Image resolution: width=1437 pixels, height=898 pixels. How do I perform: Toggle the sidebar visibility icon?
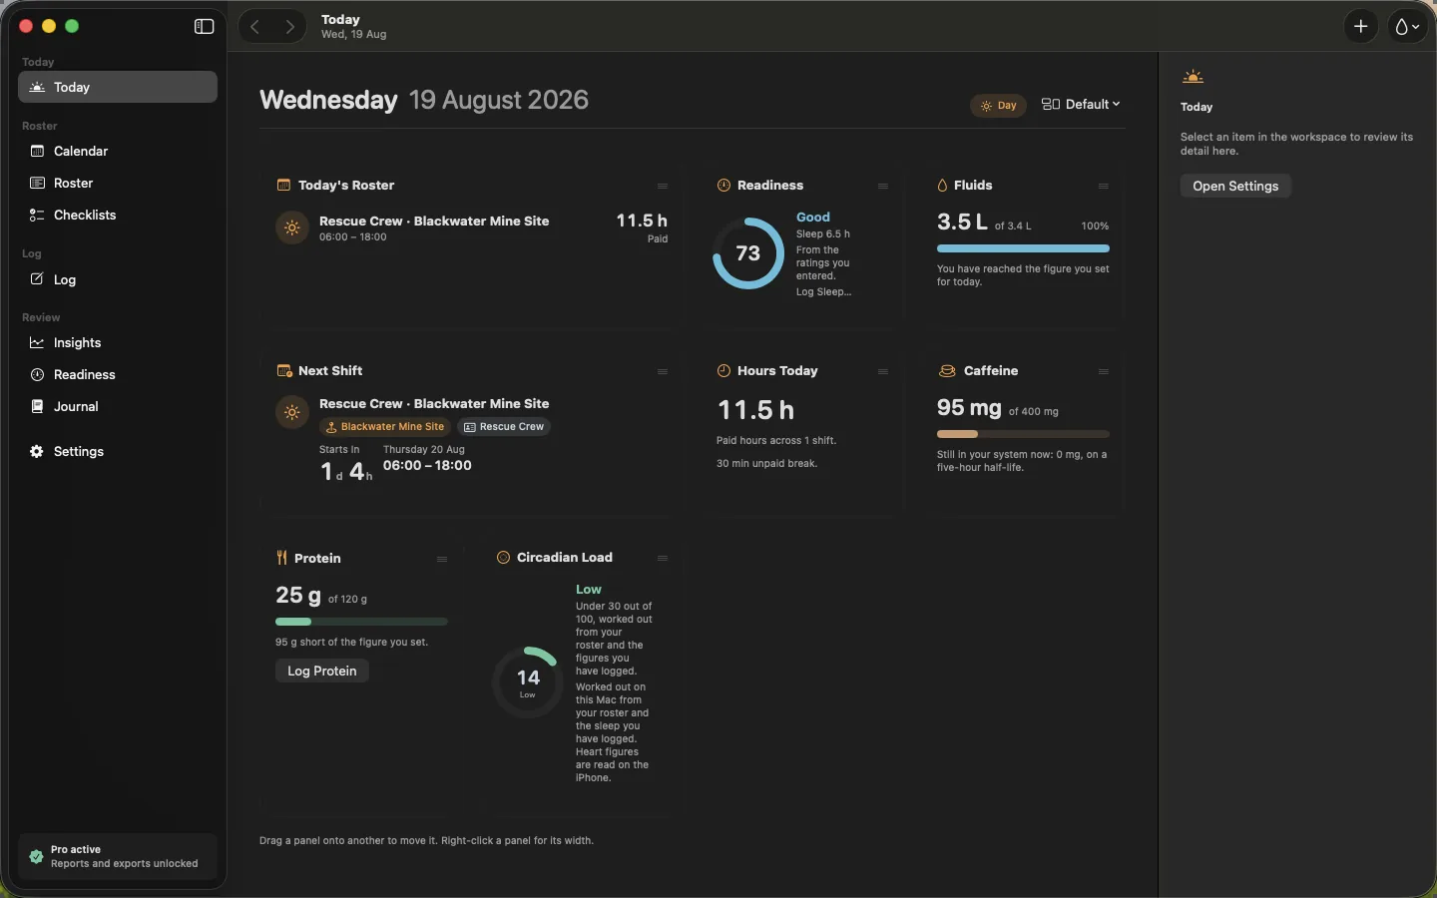click(x=204, y=27)
